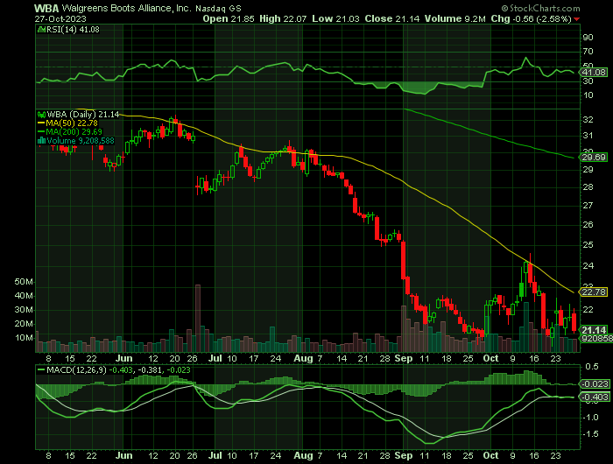Click the last red candlestick on the chart
The width and height of the screenshot is (613, 464).
tap(574, 322)
